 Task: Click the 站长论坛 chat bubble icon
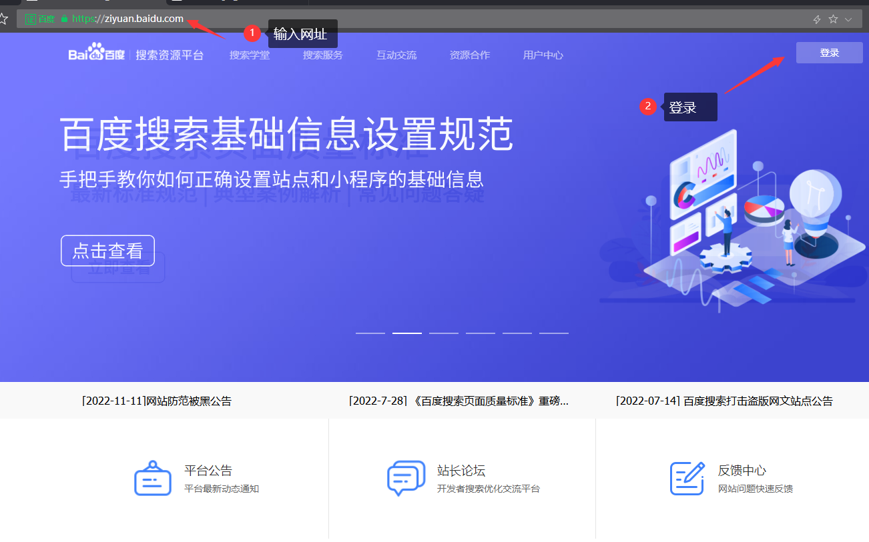click(406, 478)
